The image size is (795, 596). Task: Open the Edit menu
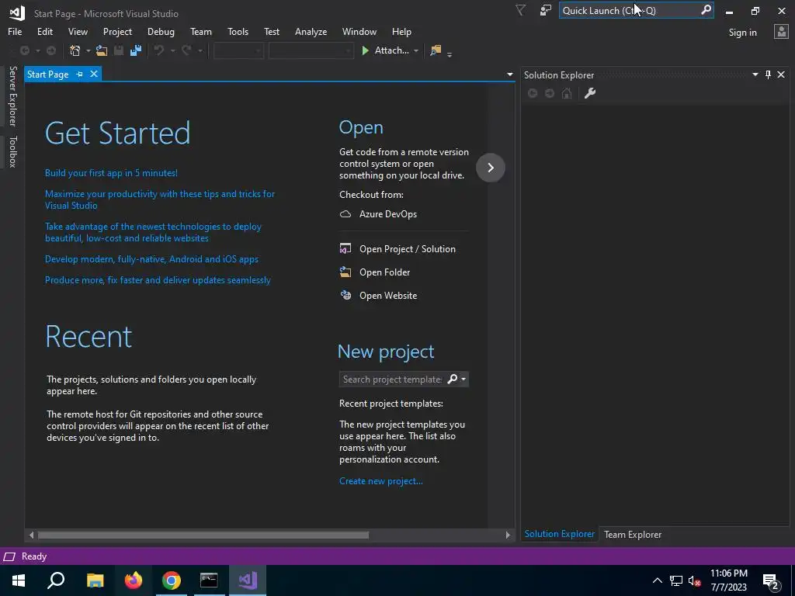(x=44, y=31)
